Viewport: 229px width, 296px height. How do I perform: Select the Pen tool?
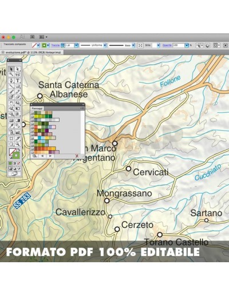click(11, 81)
